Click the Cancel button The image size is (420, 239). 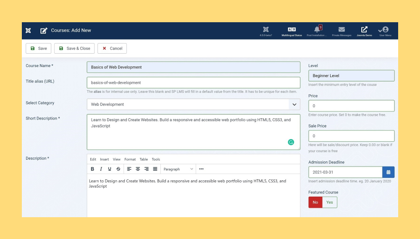click(x=112, y=49)
